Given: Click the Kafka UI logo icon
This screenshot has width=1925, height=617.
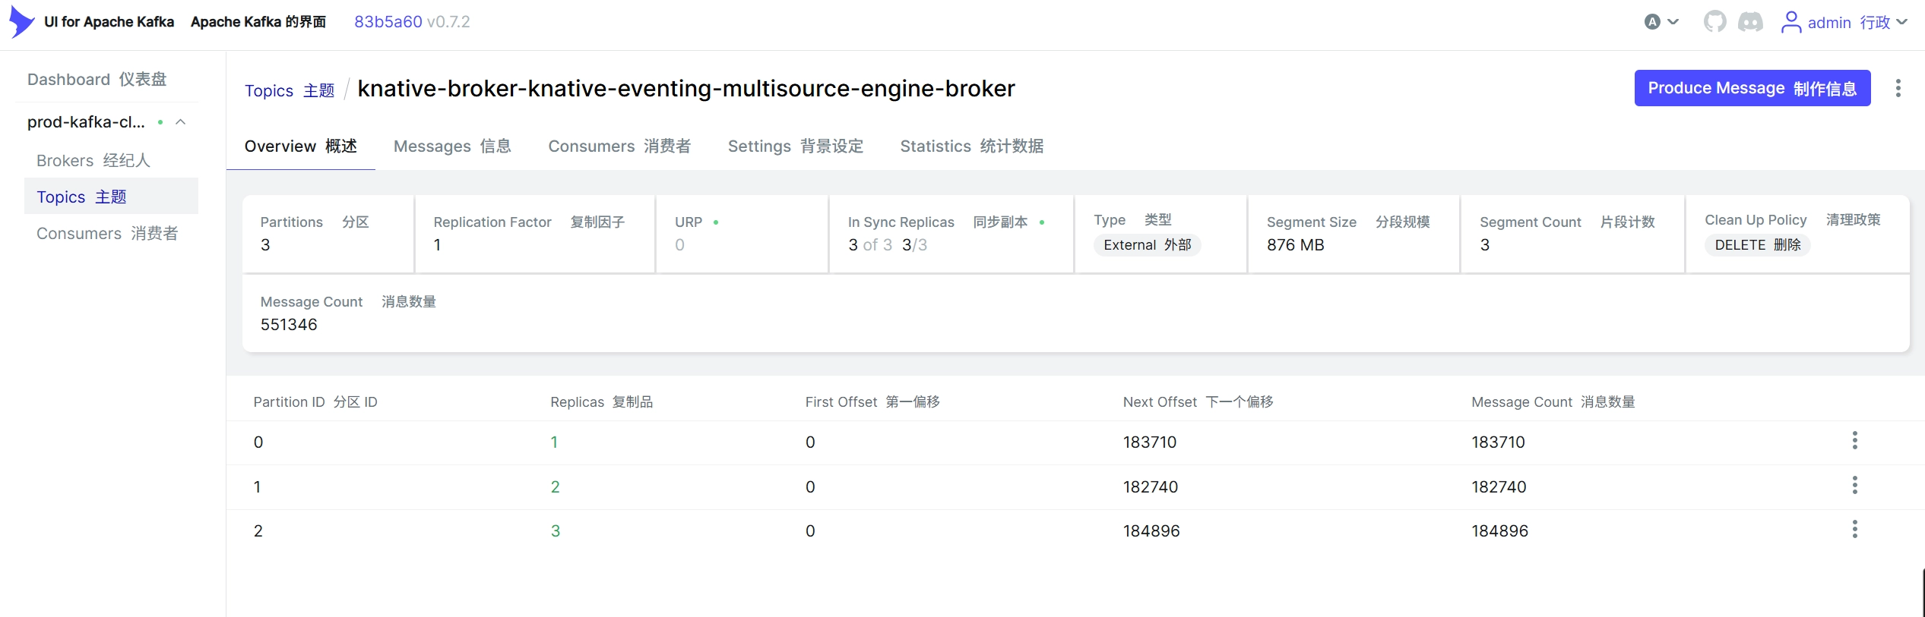Looking at the screenshot, I should 21,22.
